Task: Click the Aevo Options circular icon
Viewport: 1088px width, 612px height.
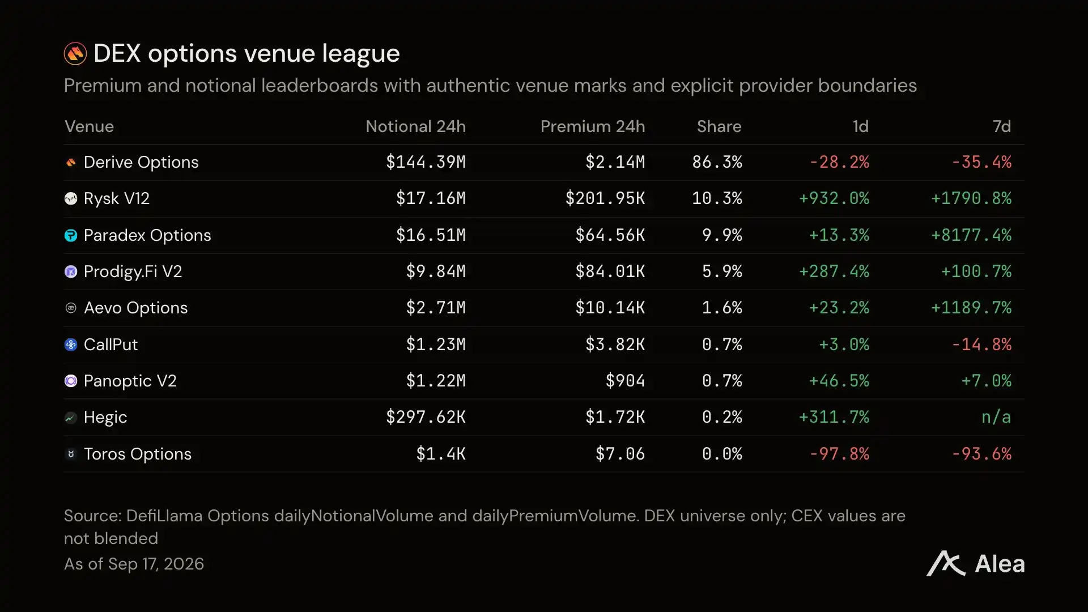Action: pyautogui.click(x=71, y=308)
